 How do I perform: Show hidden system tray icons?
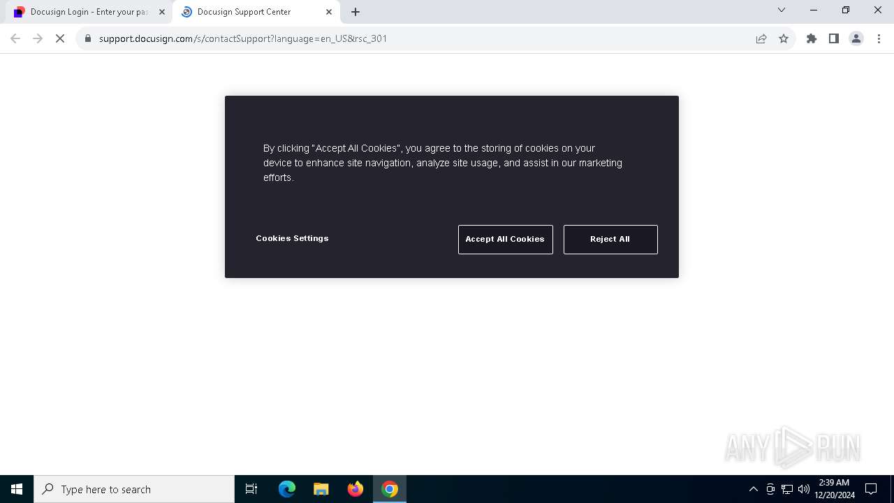pyautogui.click(x=753, y=489)
